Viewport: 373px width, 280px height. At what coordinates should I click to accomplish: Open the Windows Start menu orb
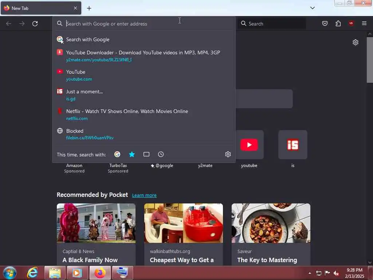point(10,273)
